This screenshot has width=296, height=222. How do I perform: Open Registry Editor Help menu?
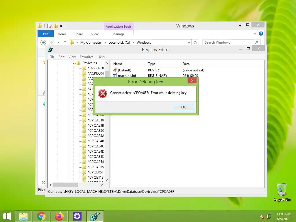point(101,57)
